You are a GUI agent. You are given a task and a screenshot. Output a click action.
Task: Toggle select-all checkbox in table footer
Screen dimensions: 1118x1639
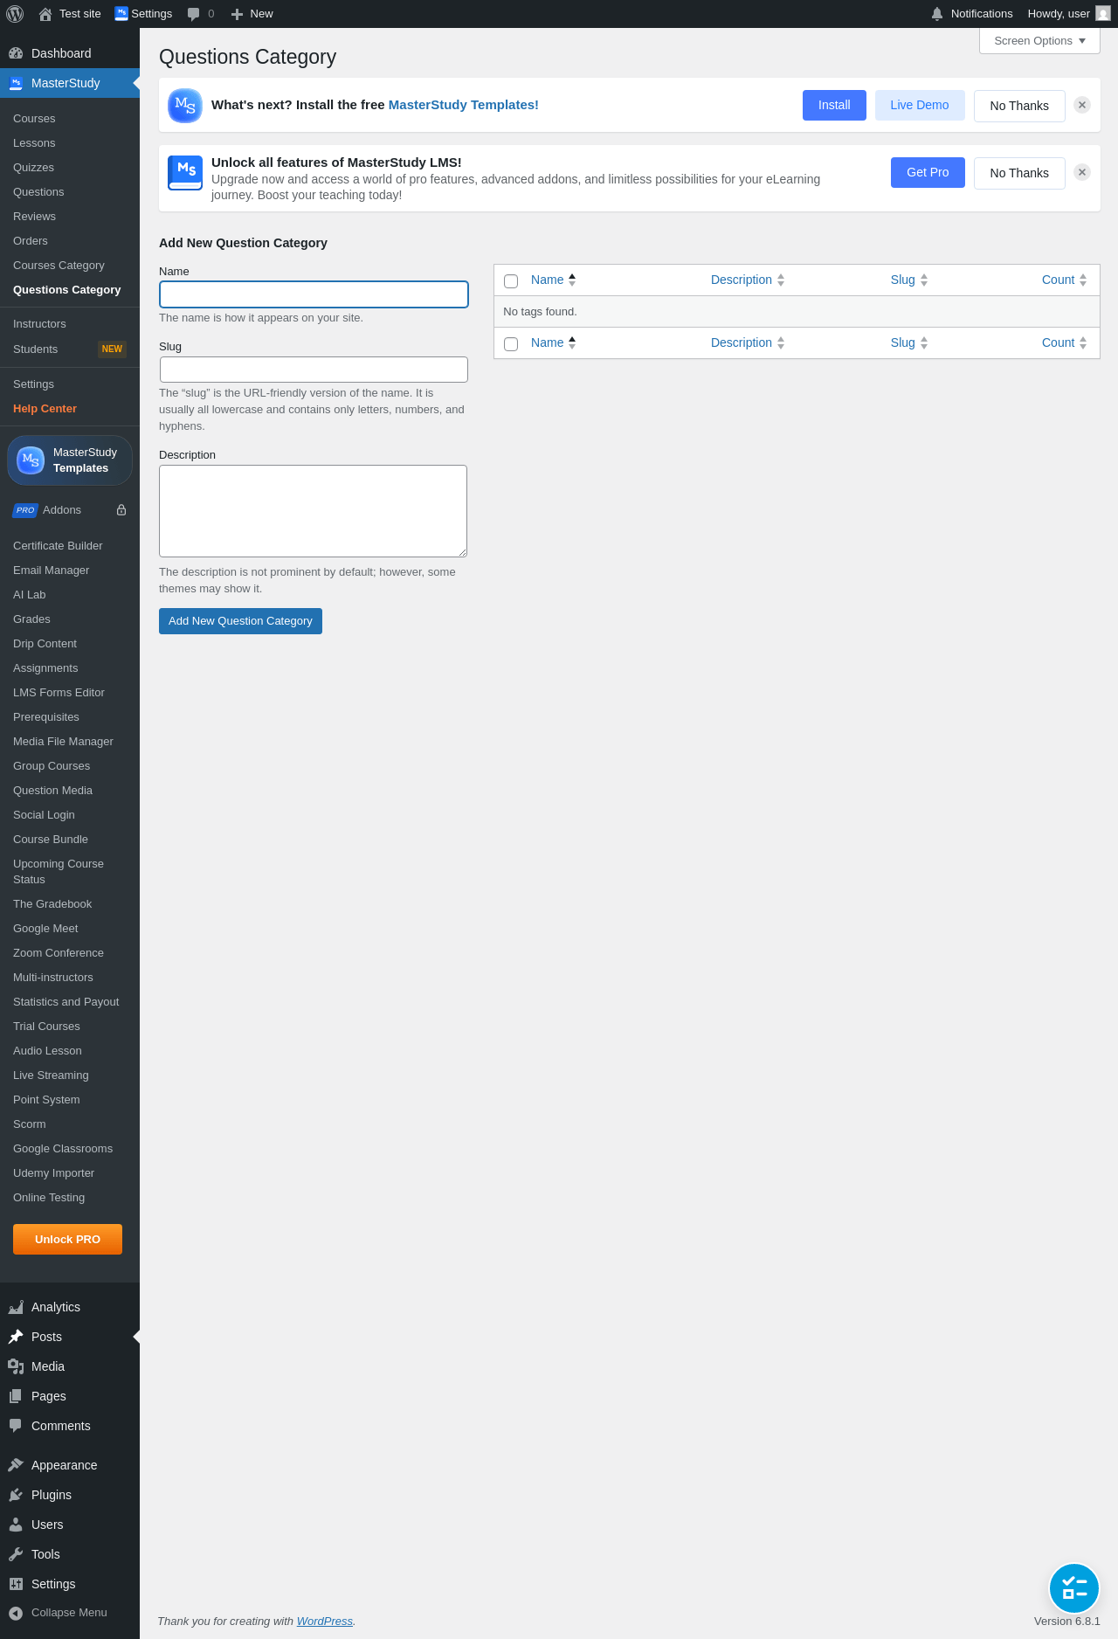point(511,344)
